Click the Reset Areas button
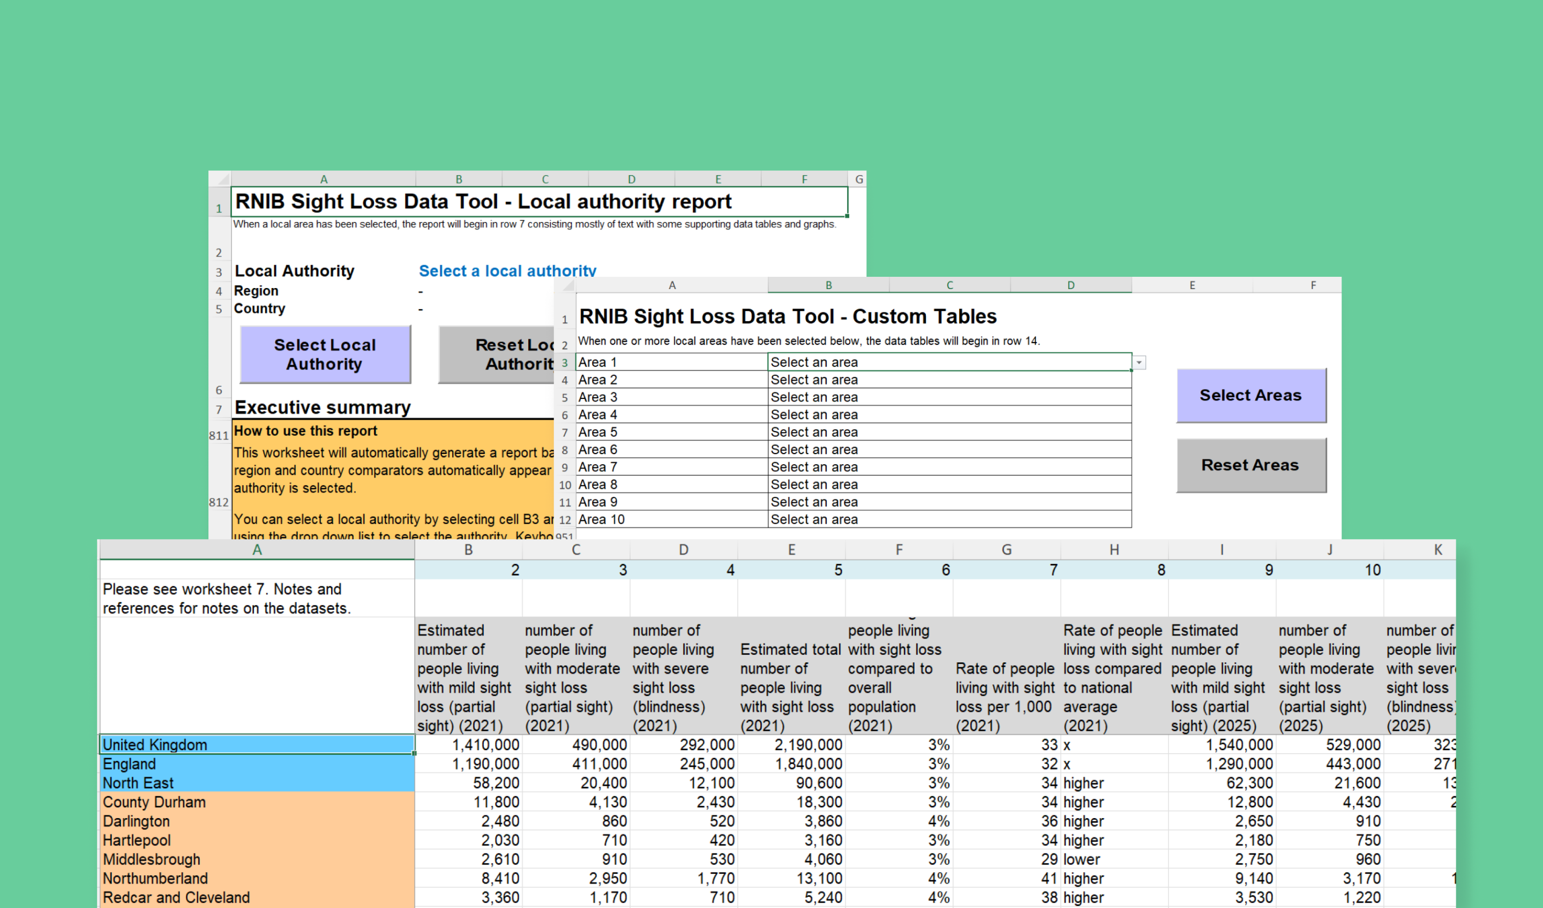The width and height of the screenshot is (1543, 908). click(1251, 465)
